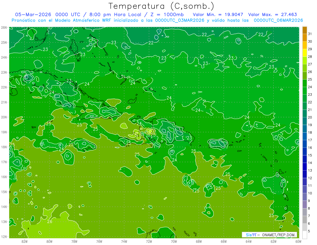Click the 17N latitude axis label
This screenshot has width=317, height=245.
pos(4,162)
